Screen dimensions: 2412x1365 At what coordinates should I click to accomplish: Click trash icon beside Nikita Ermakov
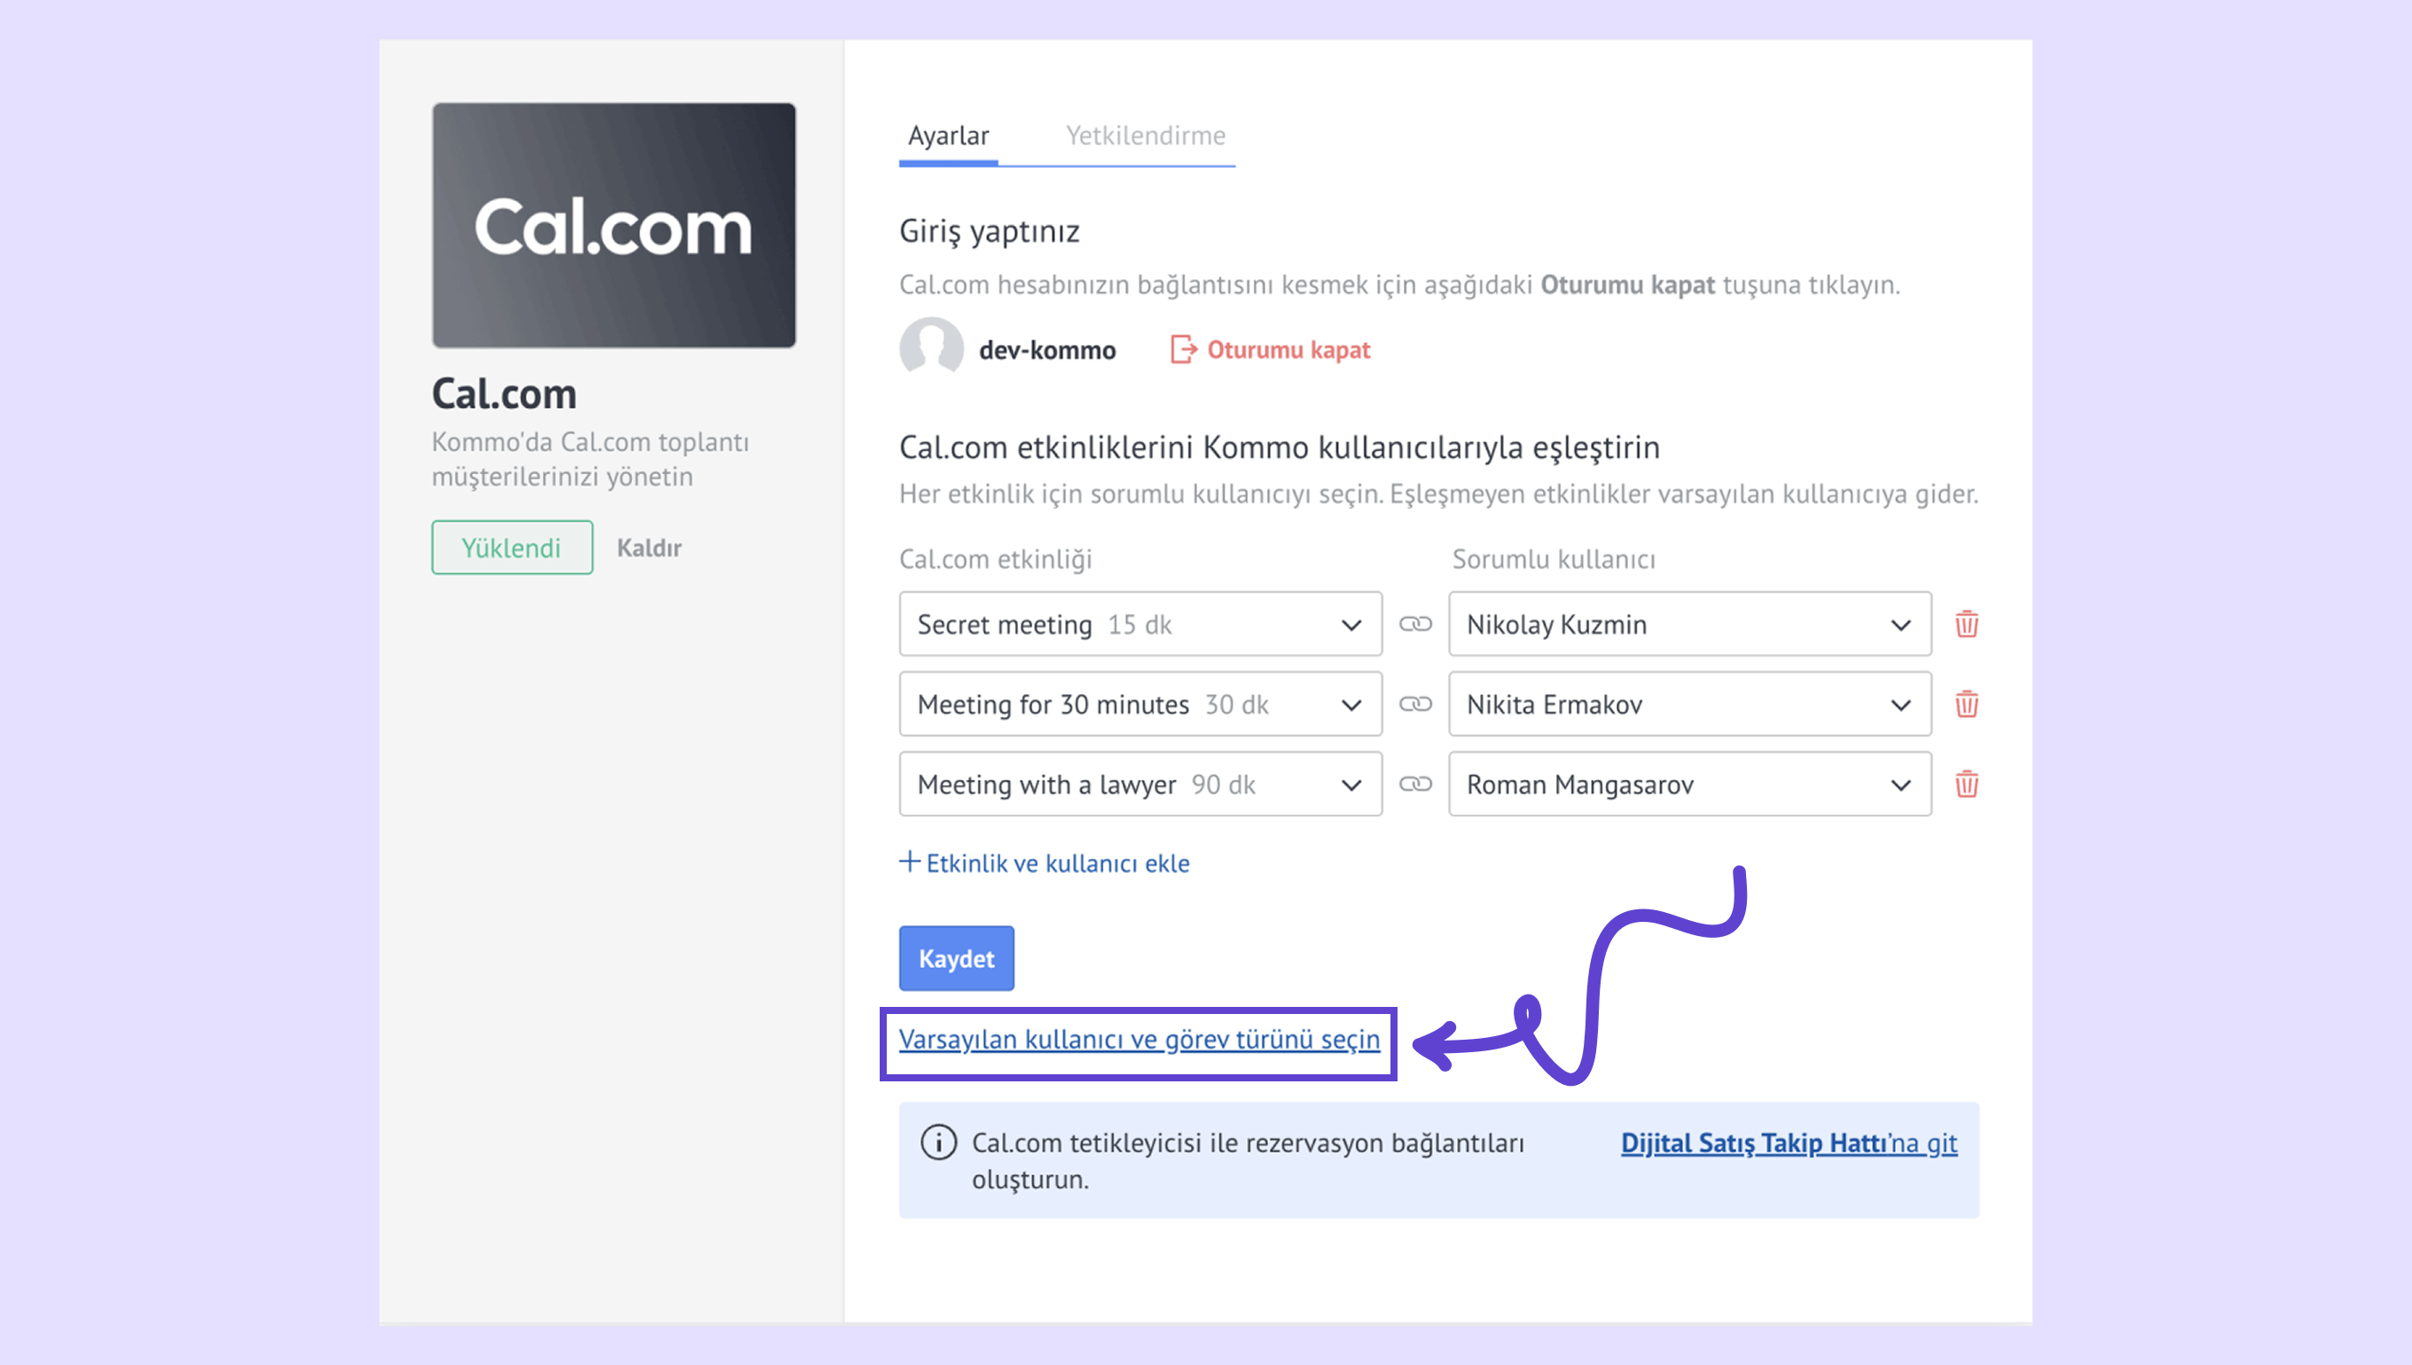[x=1966, y=703]
